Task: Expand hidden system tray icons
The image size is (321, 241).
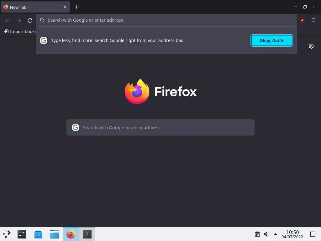Action: coord(276,234)
